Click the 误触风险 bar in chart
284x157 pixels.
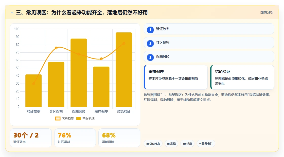tap(79, 73)
